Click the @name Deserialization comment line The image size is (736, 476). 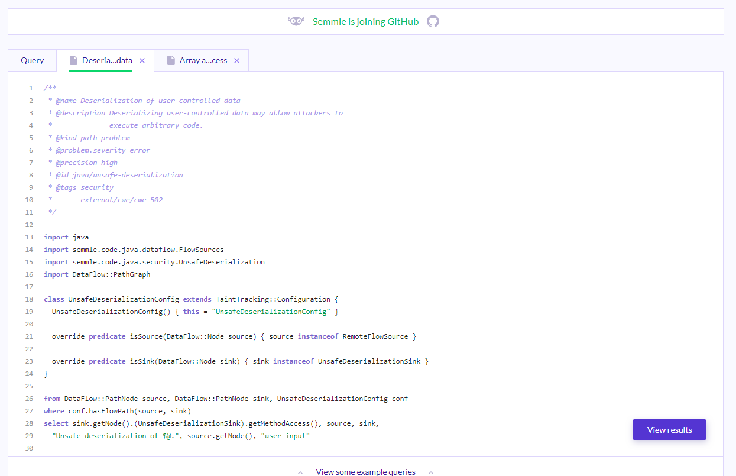point(145,100)
